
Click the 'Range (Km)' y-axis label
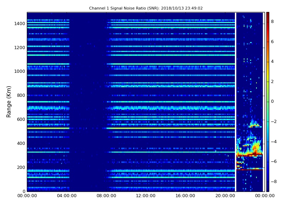pyautogui.click(x=8, y=102)
